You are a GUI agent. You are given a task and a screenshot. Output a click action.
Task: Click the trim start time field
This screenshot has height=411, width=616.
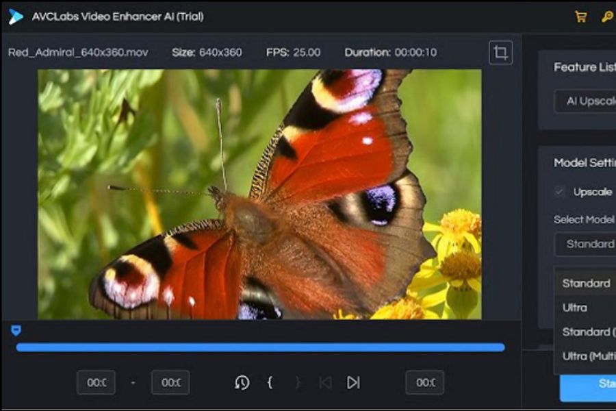(x=96, y=382)
